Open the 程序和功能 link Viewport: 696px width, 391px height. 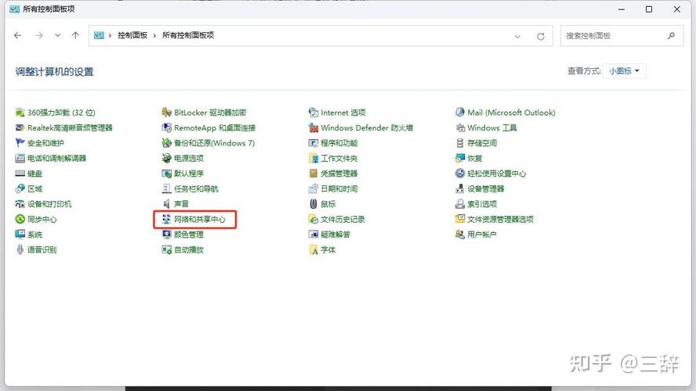pos(339,143)
